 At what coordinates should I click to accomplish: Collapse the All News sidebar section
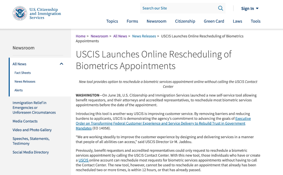[61, 64]
